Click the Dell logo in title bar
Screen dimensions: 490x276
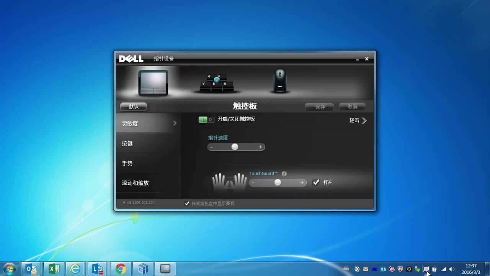coord(131,59)
